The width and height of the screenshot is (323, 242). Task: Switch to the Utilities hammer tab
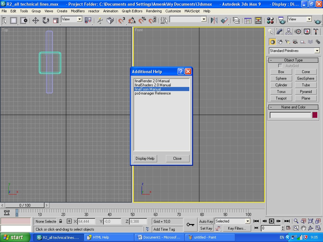316,32
